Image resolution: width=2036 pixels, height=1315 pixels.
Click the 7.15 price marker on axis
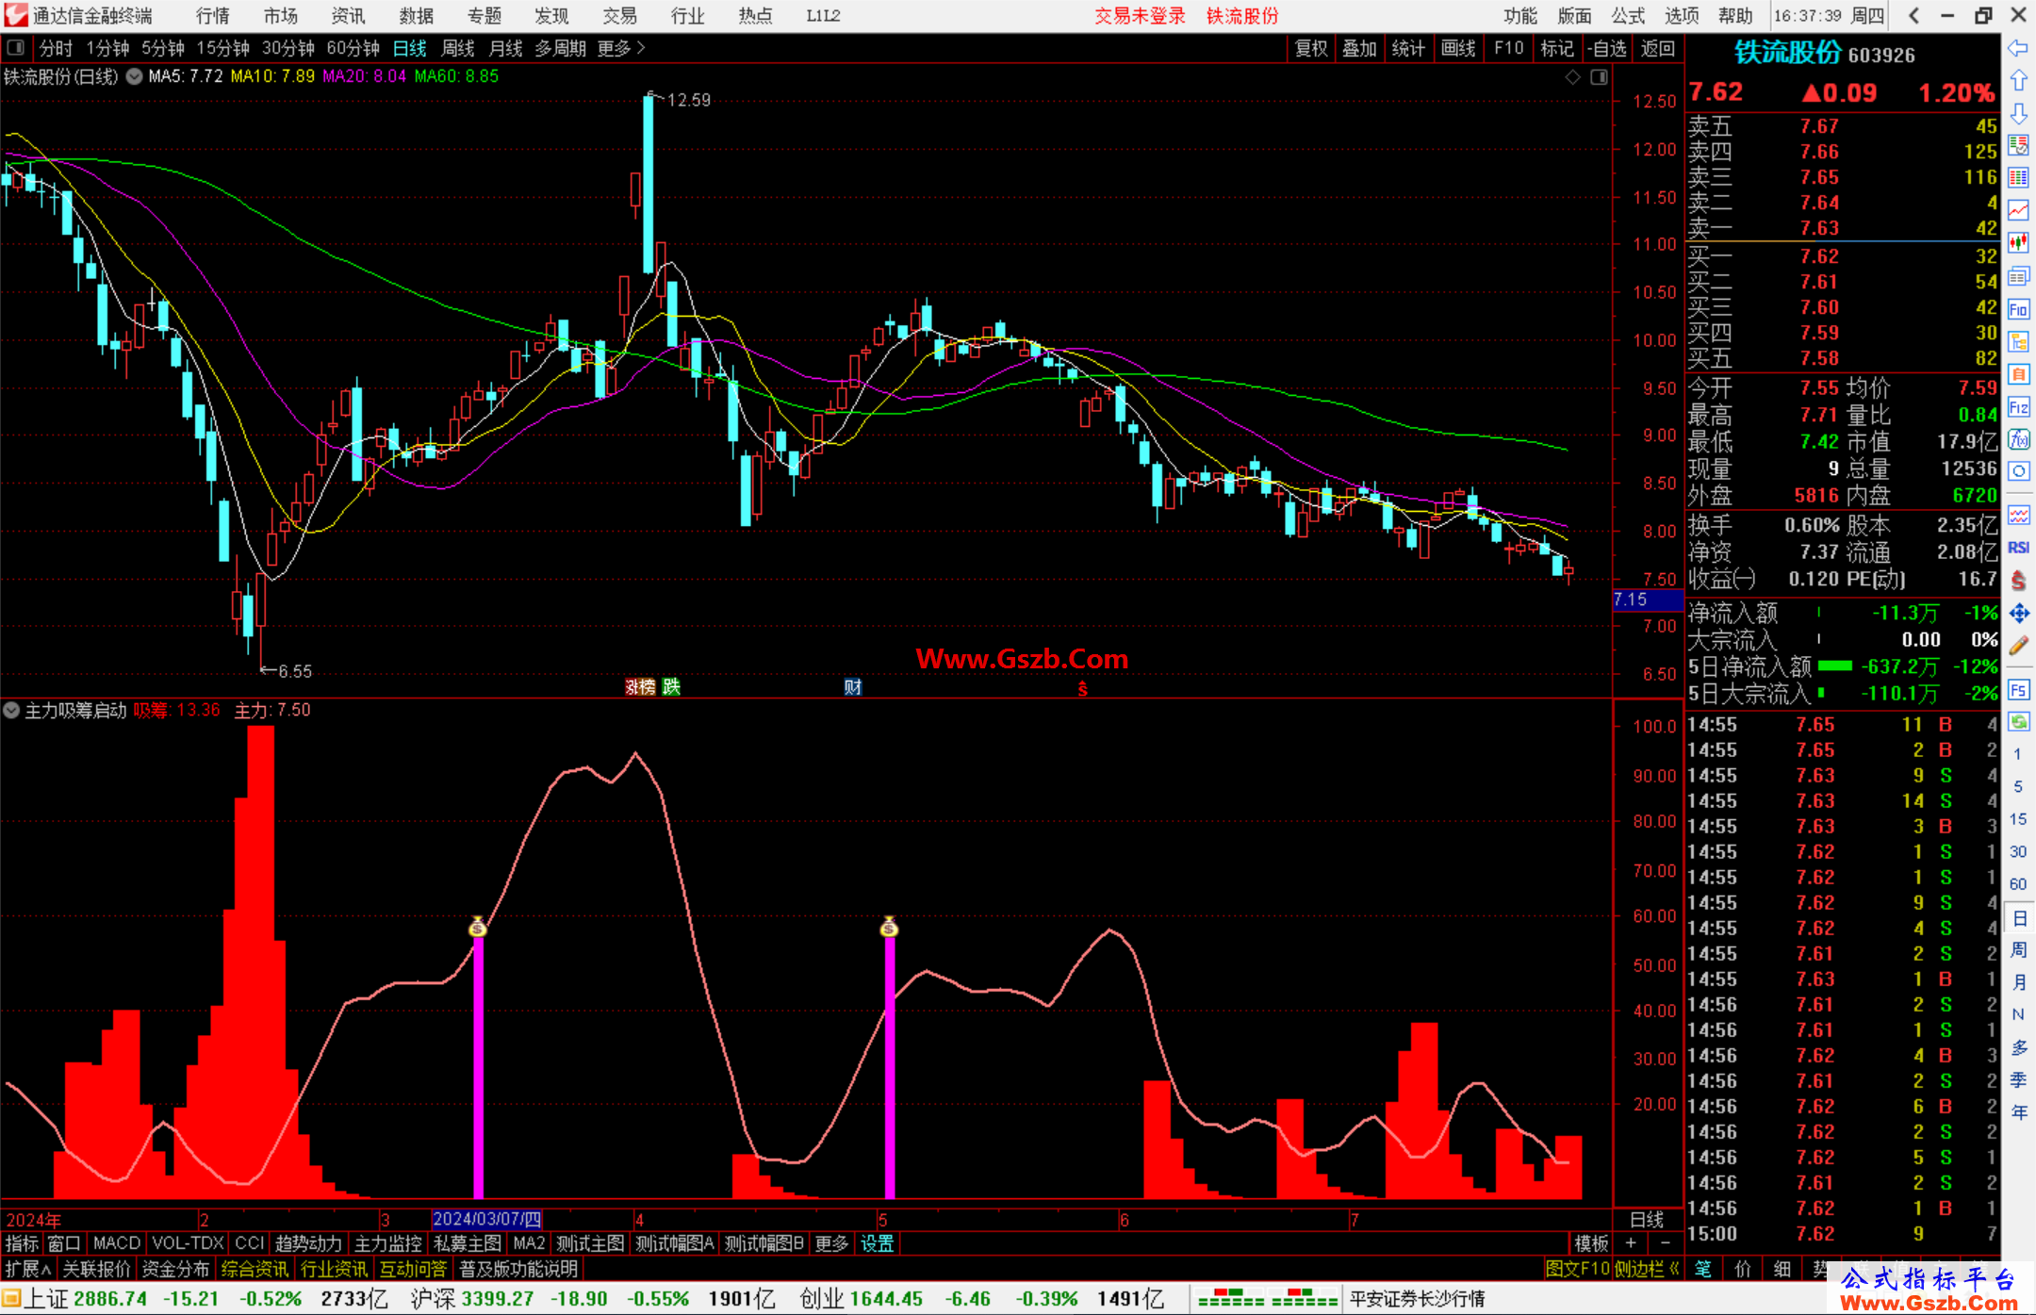pyautogui.click(x=1648, y=600)
